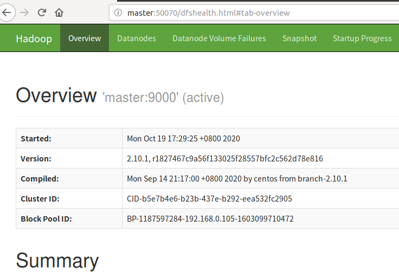
Task: Select the 'master:9000' (active) subtitle
Action: click(x=163, y=98)
